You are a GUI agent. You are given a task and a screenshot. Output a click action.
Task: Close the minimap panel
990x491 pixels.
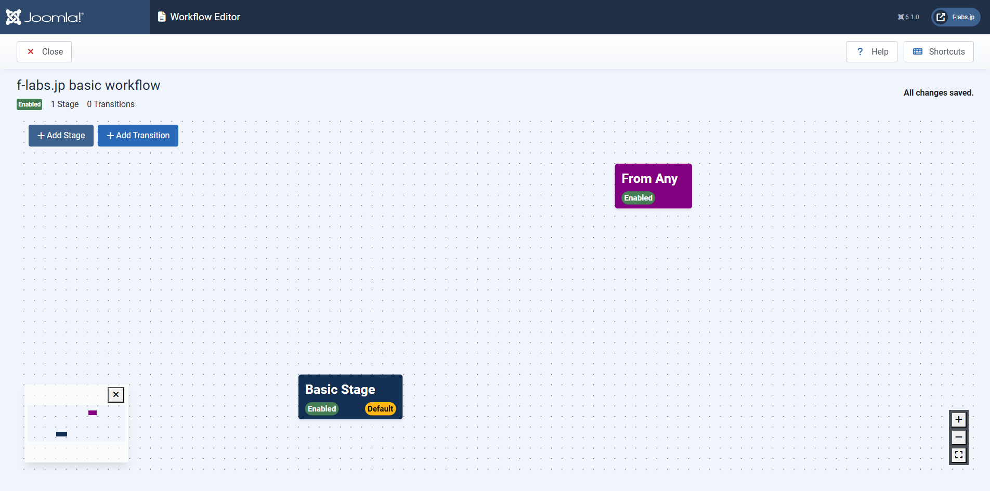click(x=116, y=395)
